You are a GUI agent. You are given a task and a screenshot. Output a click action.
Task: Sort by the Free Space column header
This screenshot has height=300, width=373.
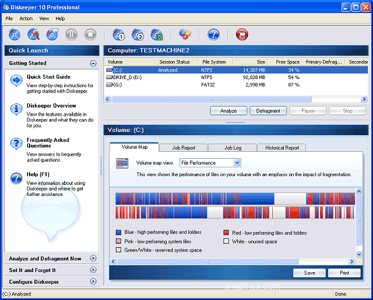coord(285,62)
